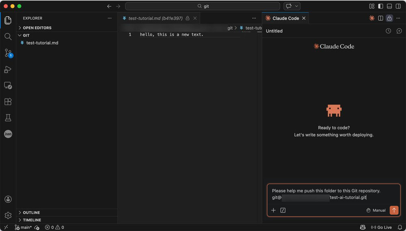This screenshot has height=231, width=406.
Task: Split the Claude Code editor
Action: point(381,18)
